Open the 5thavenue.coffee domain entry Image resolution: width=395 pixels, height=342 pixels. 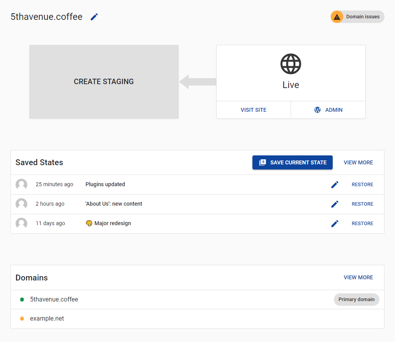pyautogui.click(x=54, y=300)
